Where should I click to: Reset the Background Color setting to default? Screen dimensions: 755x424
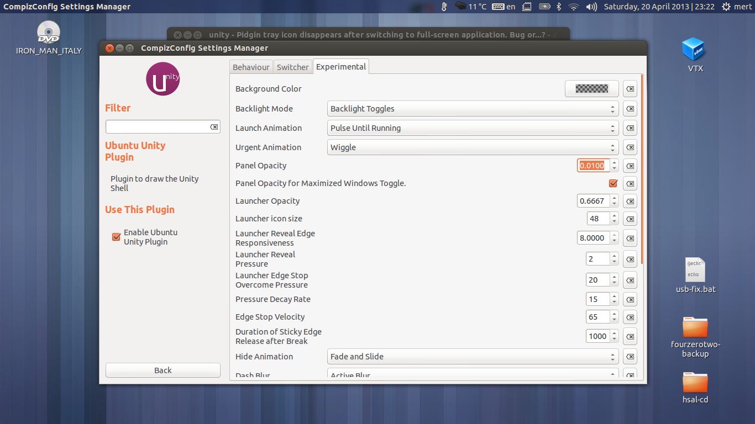[630, 88]
